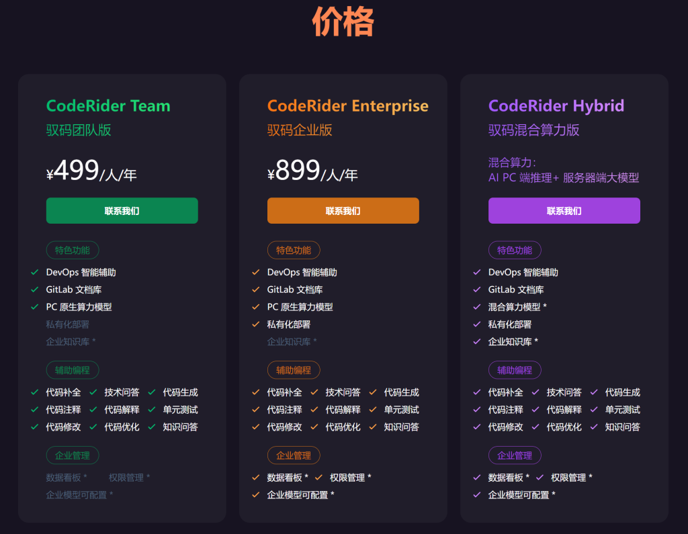Click orange checkmark beside 代码解释
Screen dimensions: 688x534
[x=314, y=409]
